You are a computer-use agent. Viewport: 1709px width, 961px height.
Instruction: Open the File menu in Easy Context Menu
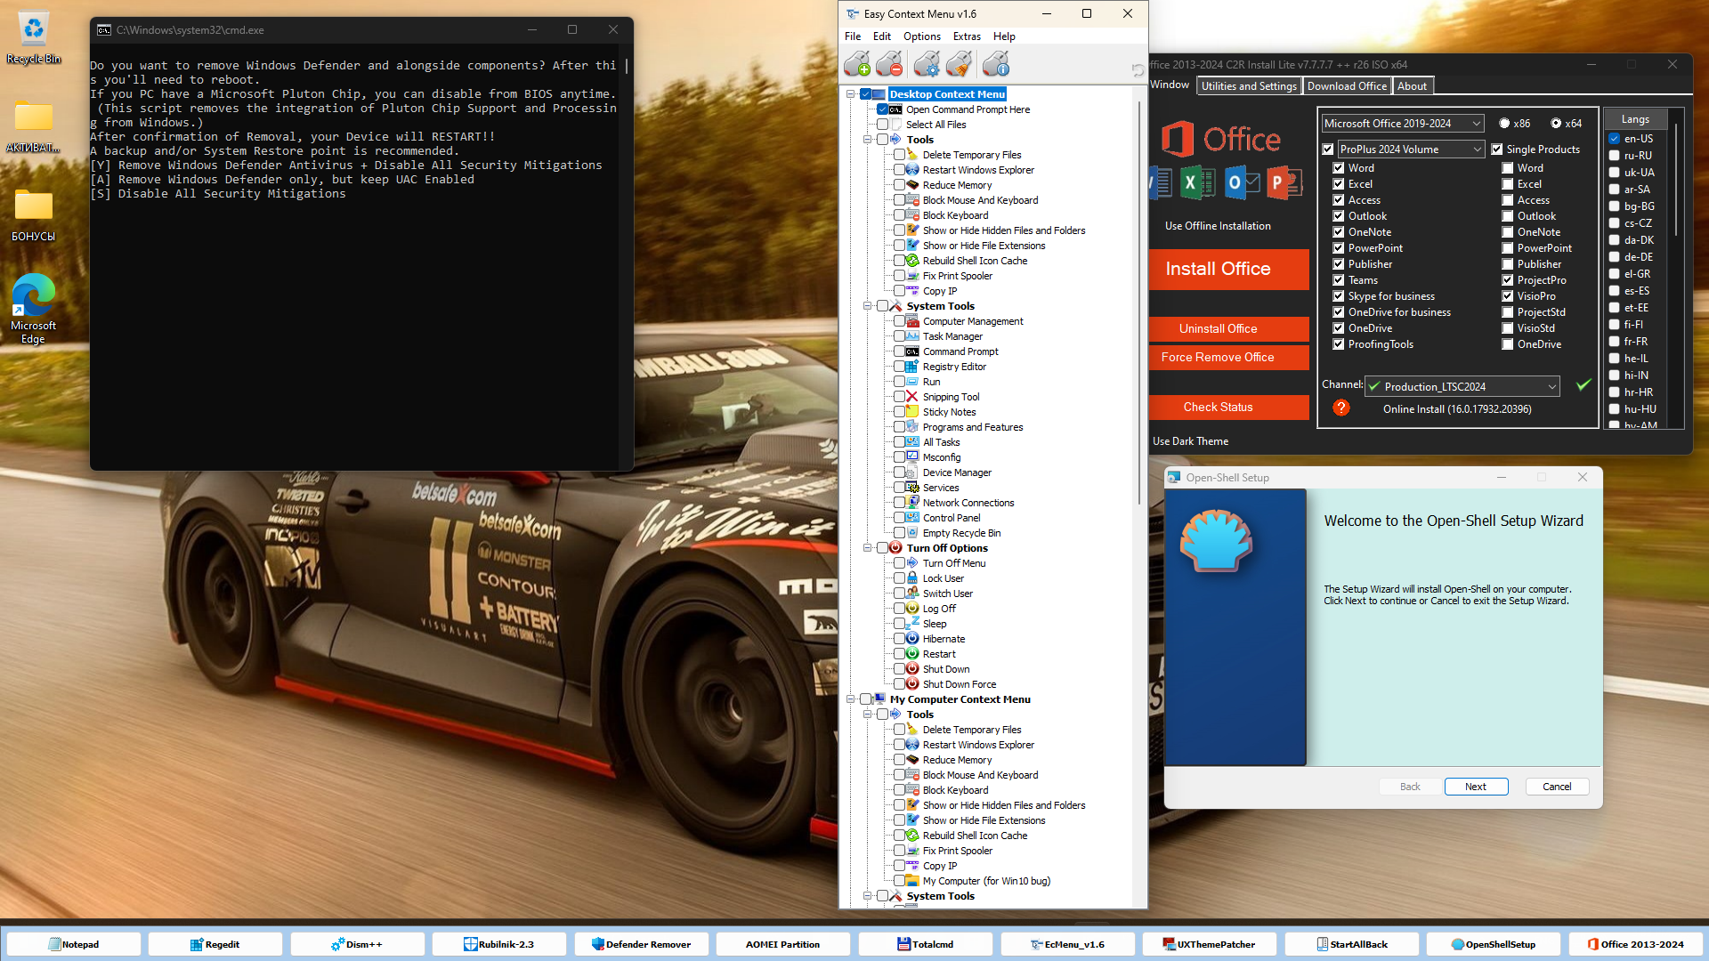point(853,36)
